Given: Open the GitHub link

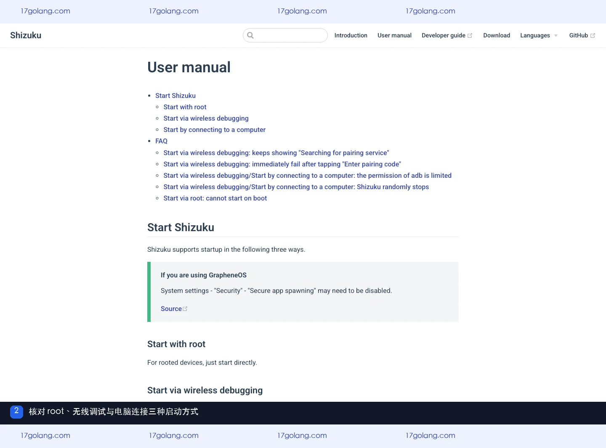Looking at the screenshot, I should [579, 35].
